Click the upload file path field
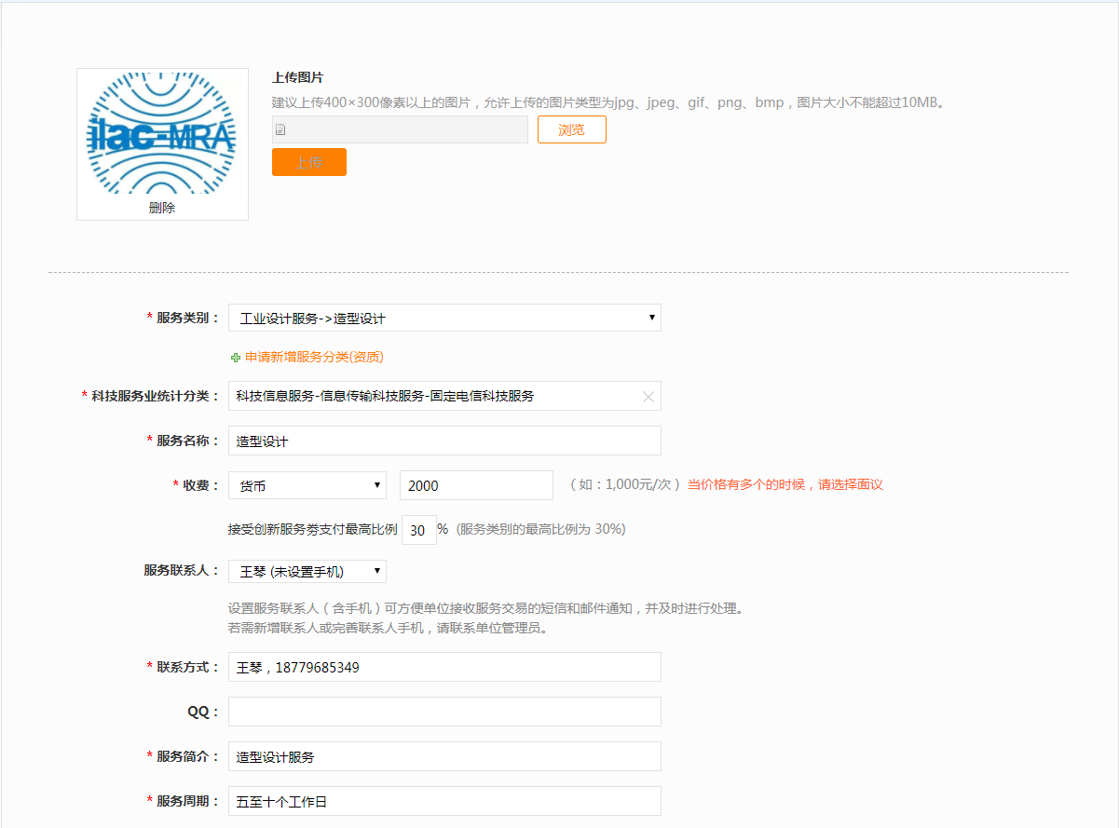This screenshot has width=1119, height=828. point(400,129)
